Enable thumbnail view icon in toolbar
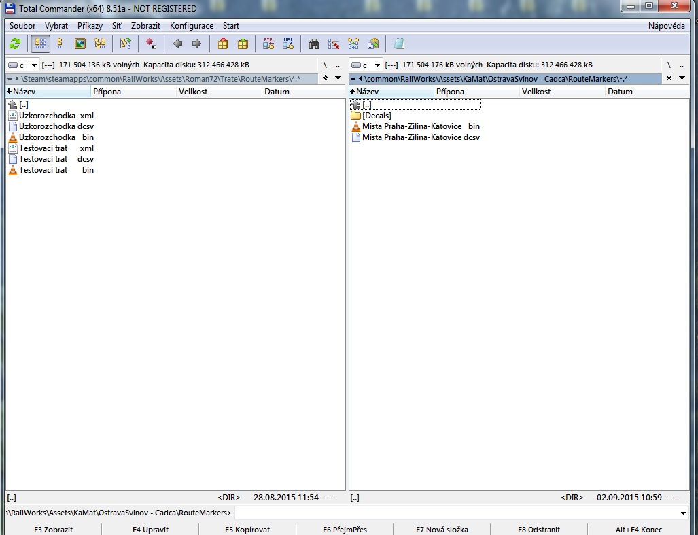698x535 pixels. pyautogui.click(x=80, y=44)
